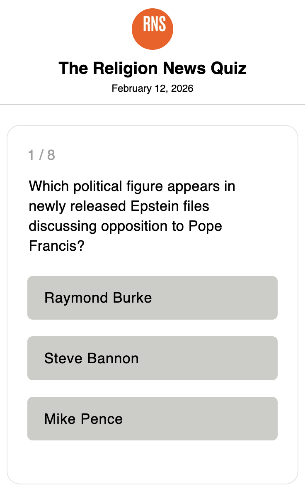
Task: Click the orange RNS logo
Action: click(152, 29)
